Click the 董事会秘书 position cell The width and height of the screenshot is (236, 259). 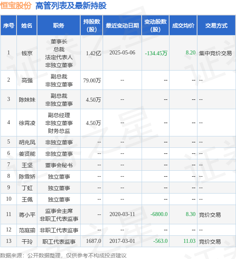pyautogui.click(x=59, y=165)
